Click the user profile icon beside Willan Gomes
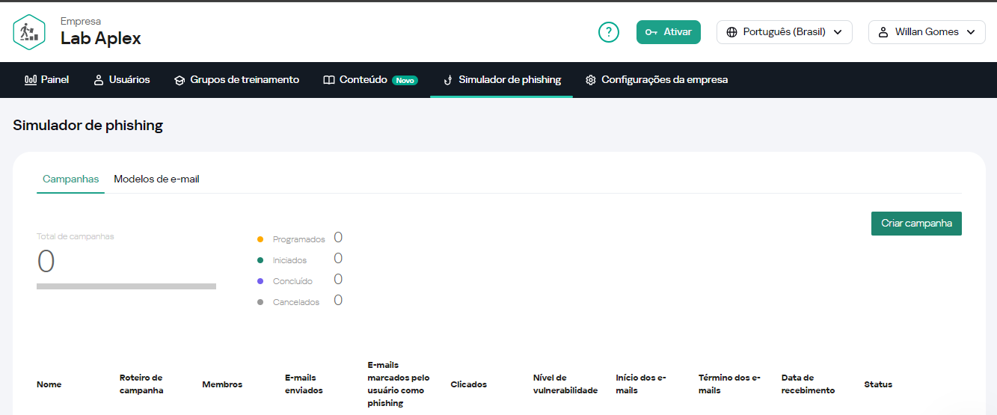Image resolution: width=997 pixels, height=415 pixels. pos(883,32)
